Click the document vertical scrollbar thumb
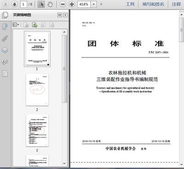184x169 pixels. tap(182, 30)
